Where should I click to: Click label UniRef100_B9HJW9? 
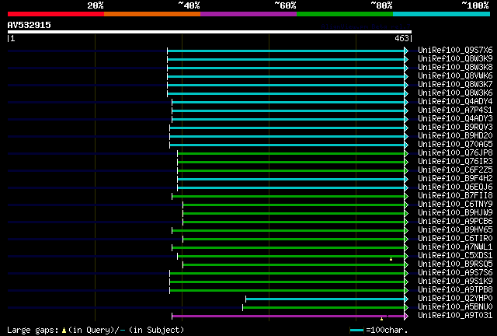click(x=455, y=213)
